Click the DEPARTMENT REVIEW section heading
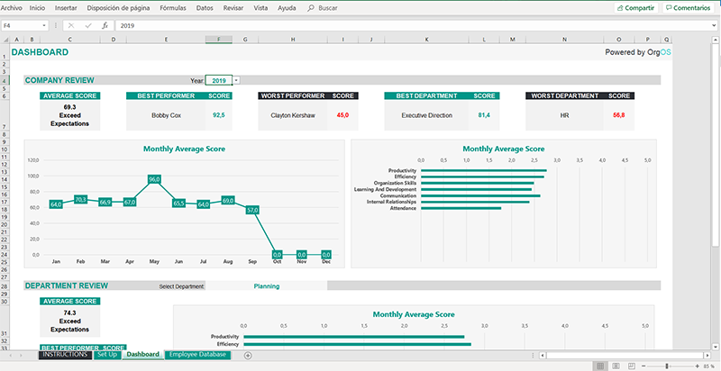This screenshot has width=721, height=371. [x=67, y=285]
